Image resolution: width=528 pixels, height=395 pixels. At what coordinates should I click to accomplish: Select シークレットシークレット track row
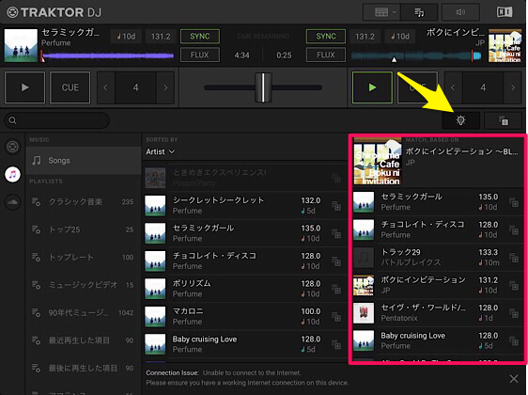point(245,206)
